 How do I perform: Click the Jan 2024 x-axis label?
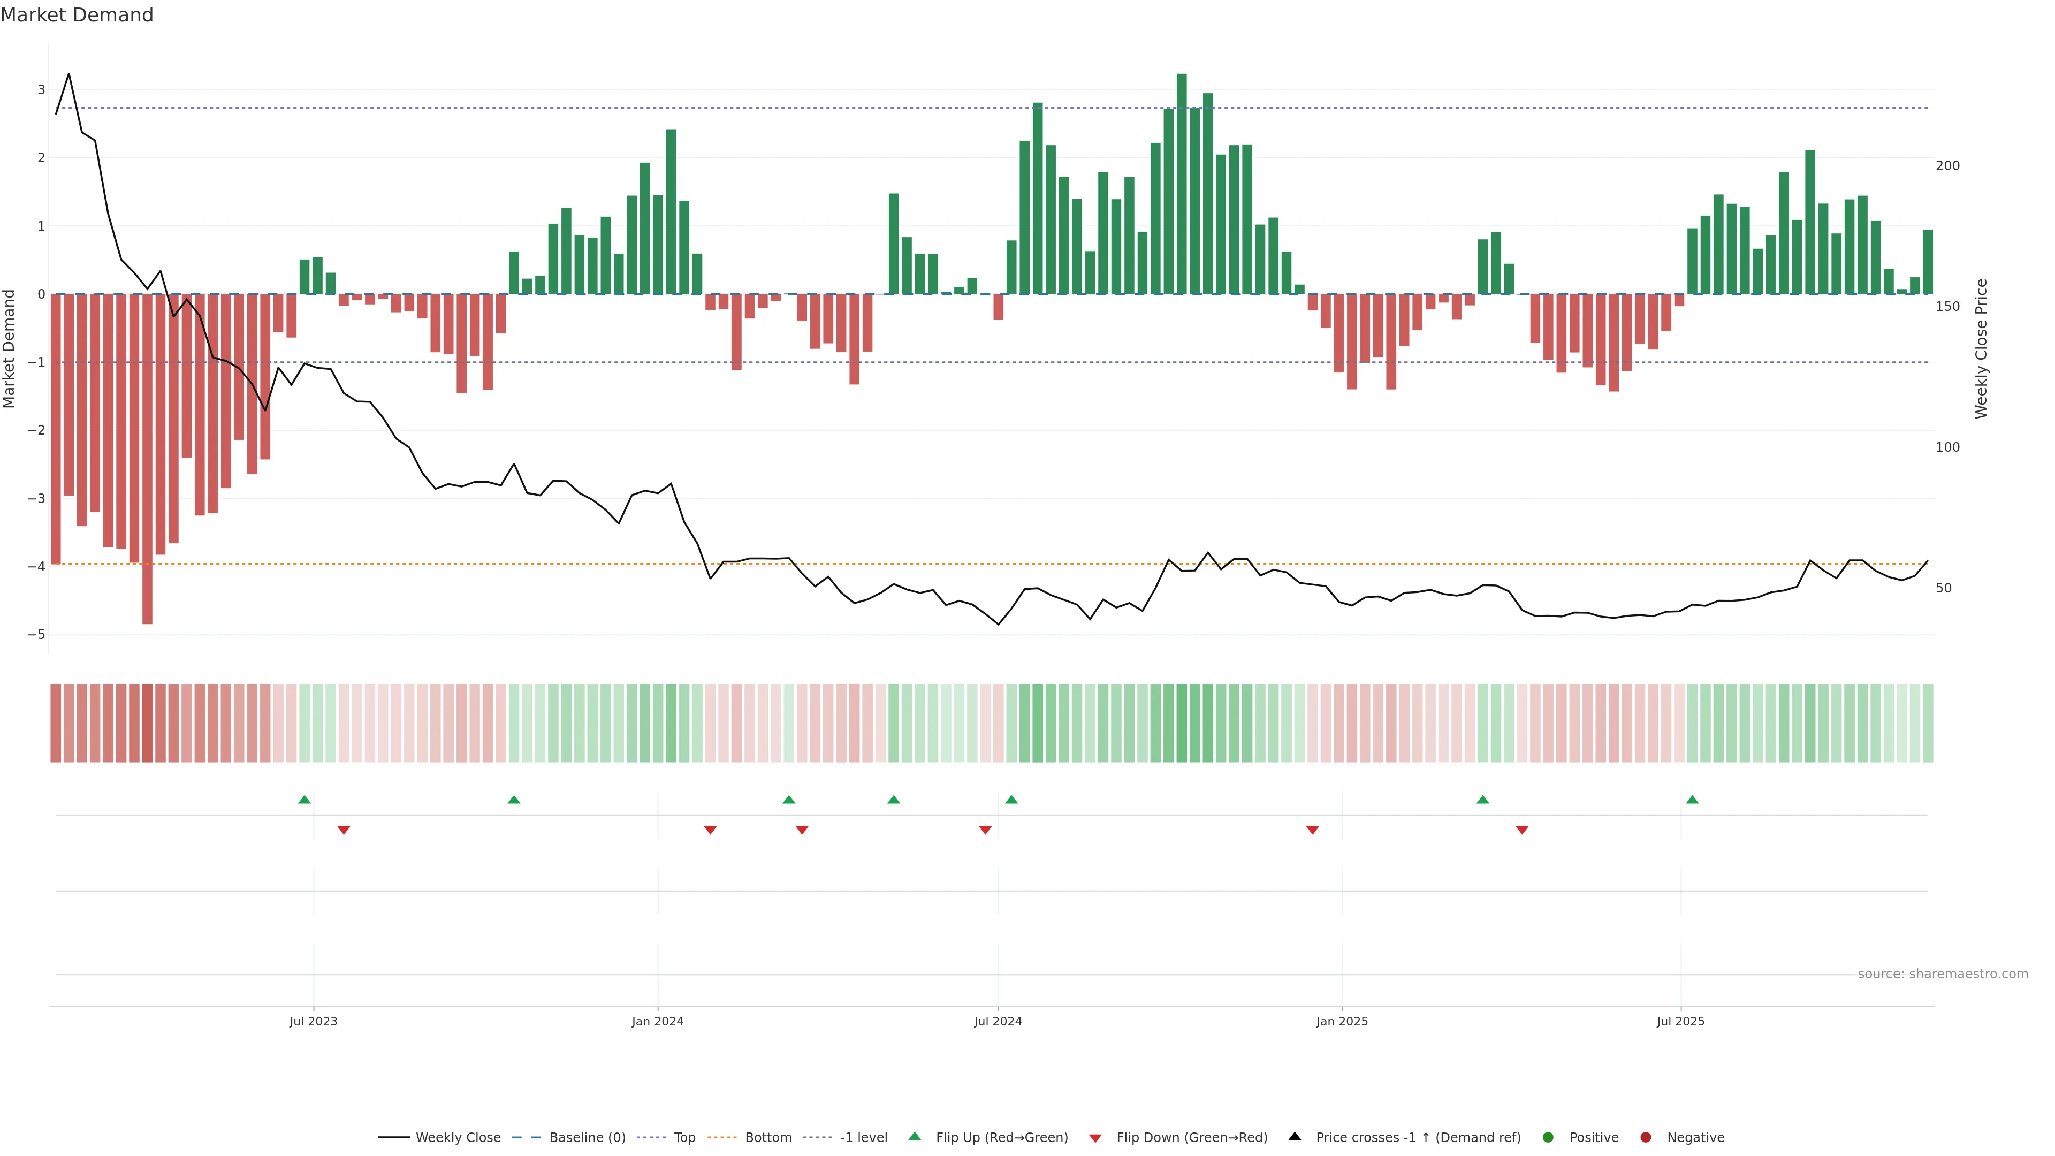click(657, 1022)
